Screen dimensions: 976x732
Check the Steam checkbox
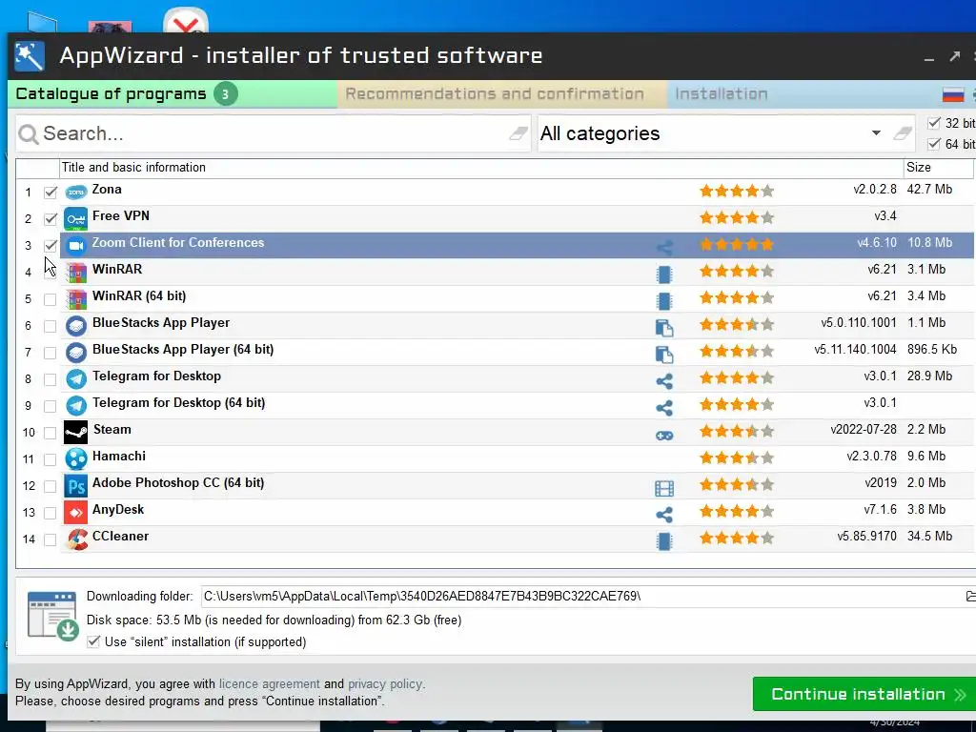pyautogui.click(x=51, y=433)
